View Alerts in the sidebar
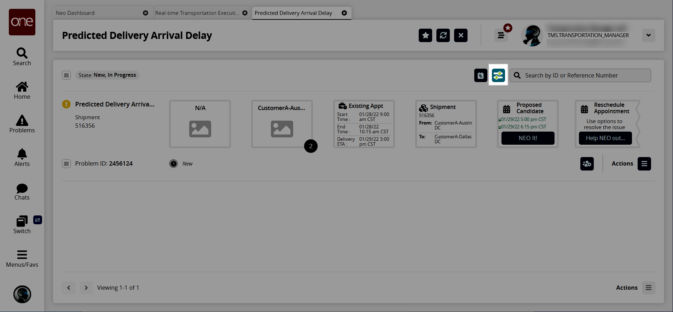Screen dimensions: 673x312 coord(22,157)
